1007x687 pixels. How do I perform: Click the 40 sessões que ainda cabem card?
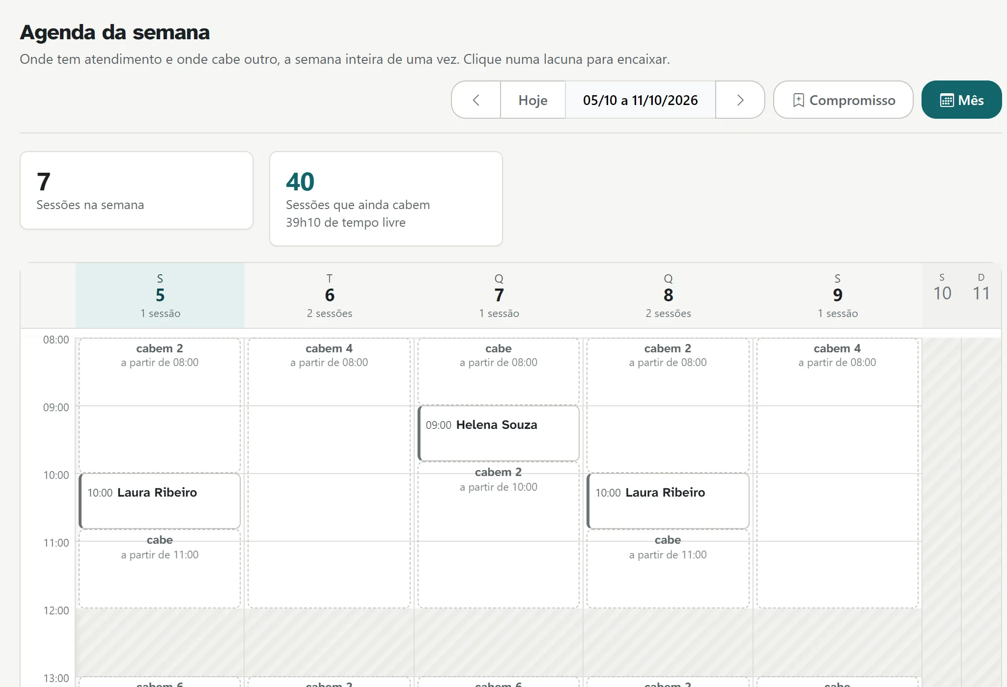[386, 199]
